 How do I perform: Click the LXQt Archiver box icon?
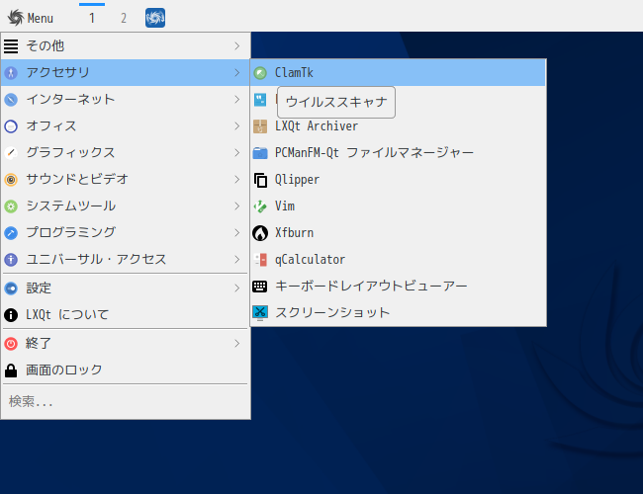coord(260,126)
